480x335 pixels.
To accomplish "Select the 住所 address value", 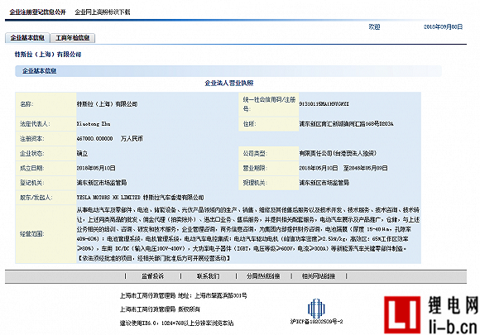I will (x=346, y=124).
